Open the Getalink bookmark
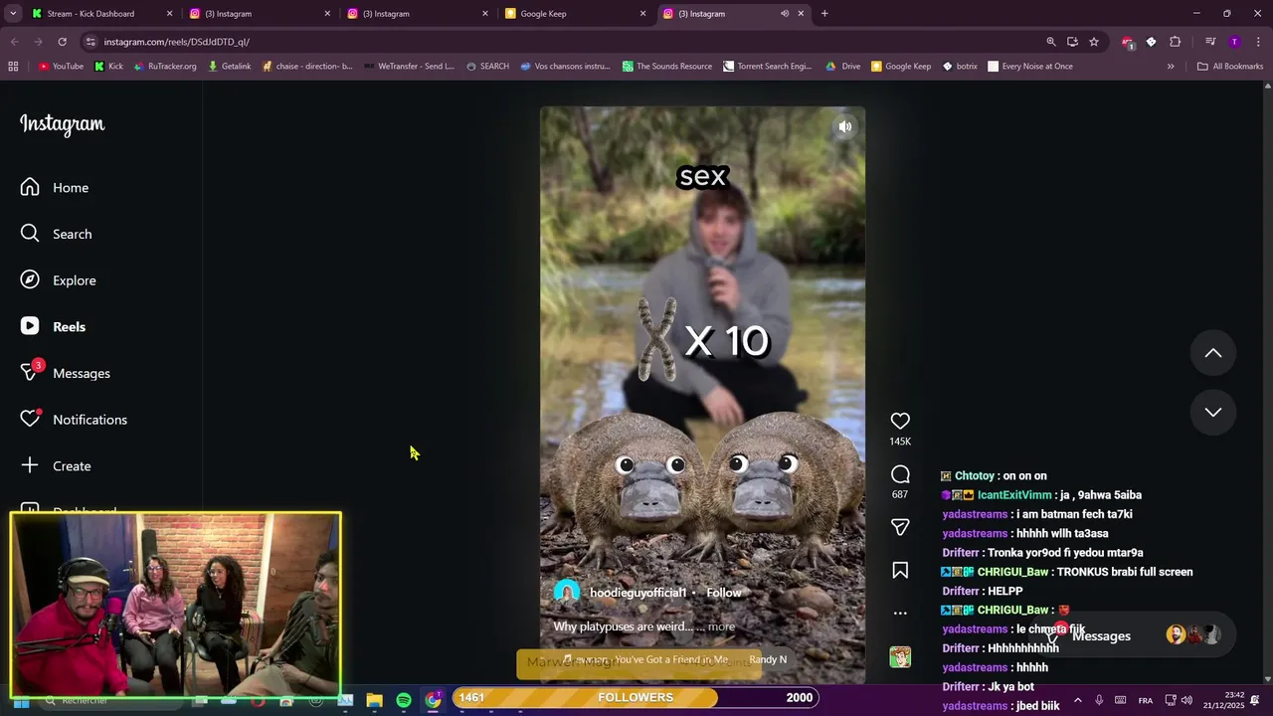Viewport: 1273px width, 716px height. pos(230,67)
